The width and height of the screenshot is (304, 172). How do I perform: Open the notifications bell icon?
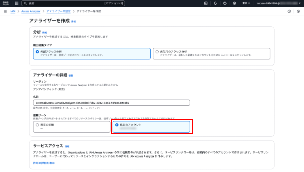click(x=215, y=3)
